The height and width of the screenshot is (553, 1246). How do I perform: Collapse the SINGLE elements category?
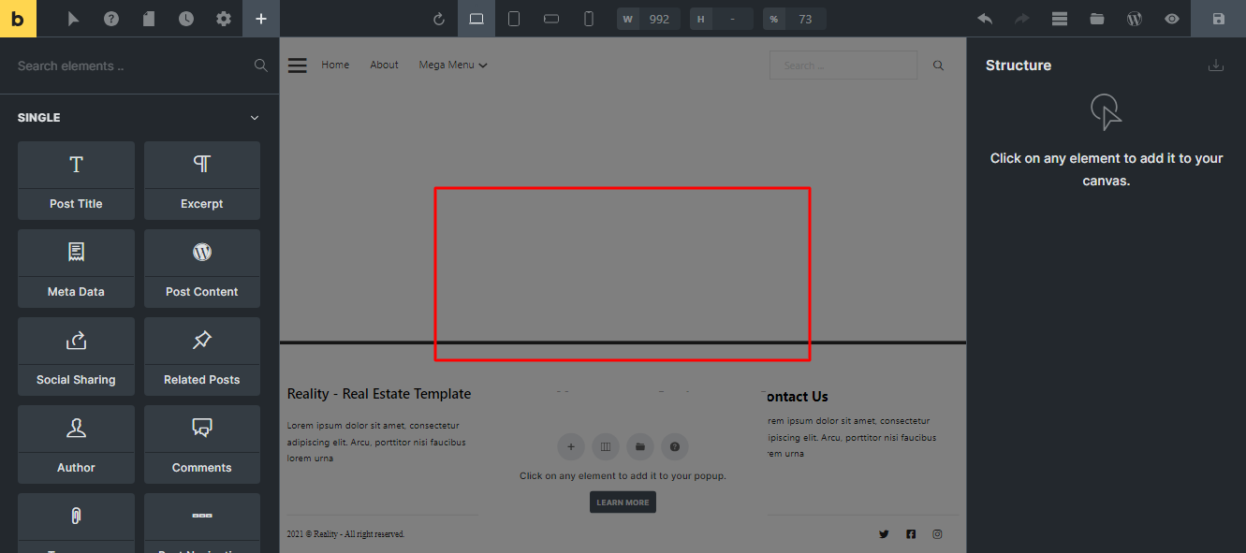pyautogui.click(x=254, y=118)
